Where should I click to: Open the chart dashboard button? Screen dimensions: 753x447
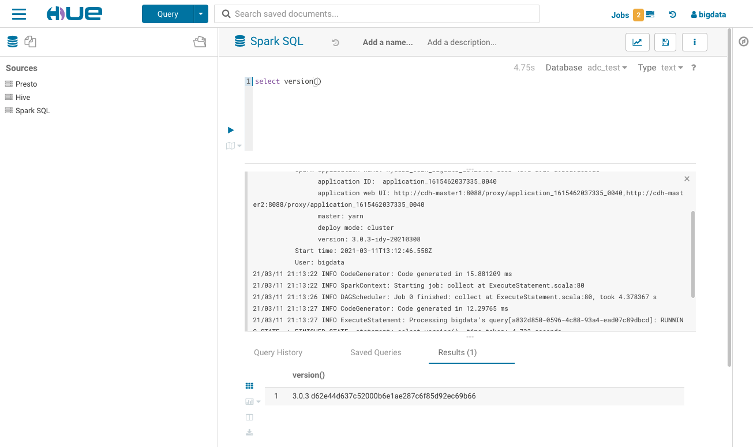(x=638, y=42)
